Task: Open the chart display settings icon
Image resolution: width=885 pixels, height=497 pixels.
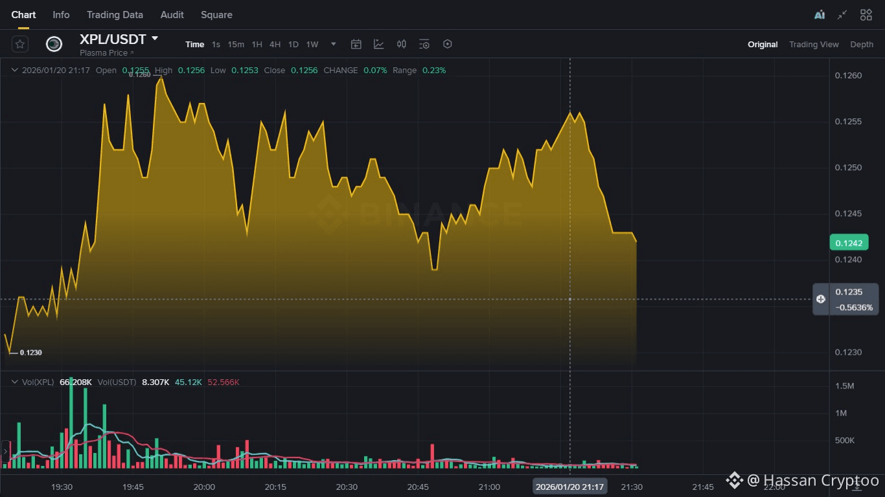Action: [x=424, y=44]
